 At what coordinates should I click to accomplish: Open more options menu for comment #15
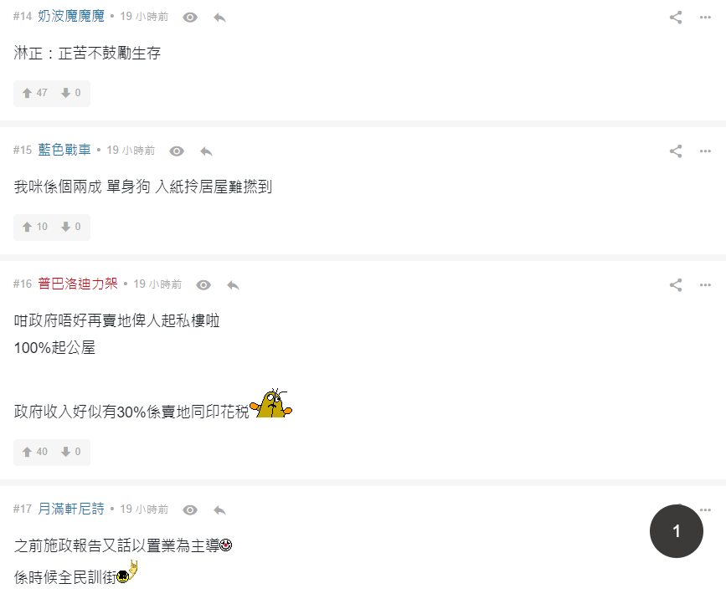click(x=705, y=151)
